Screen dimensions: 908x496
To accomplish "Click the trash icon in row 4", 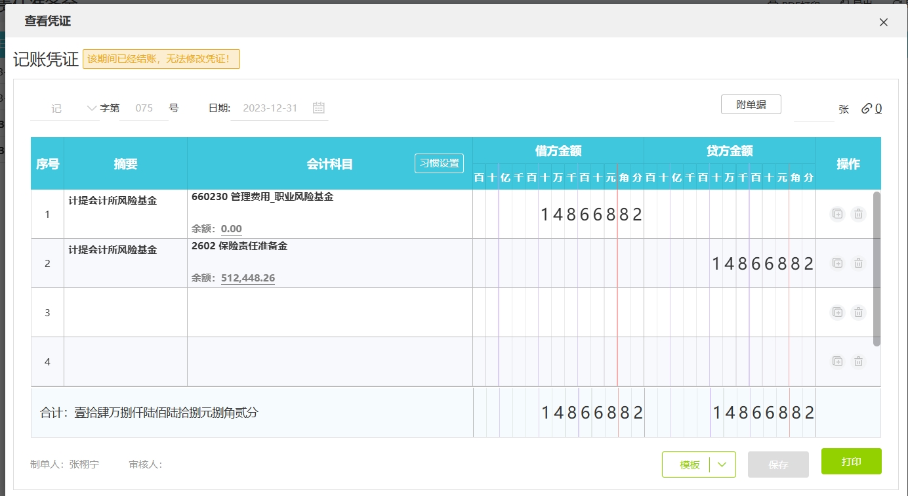I will point(857,362).
